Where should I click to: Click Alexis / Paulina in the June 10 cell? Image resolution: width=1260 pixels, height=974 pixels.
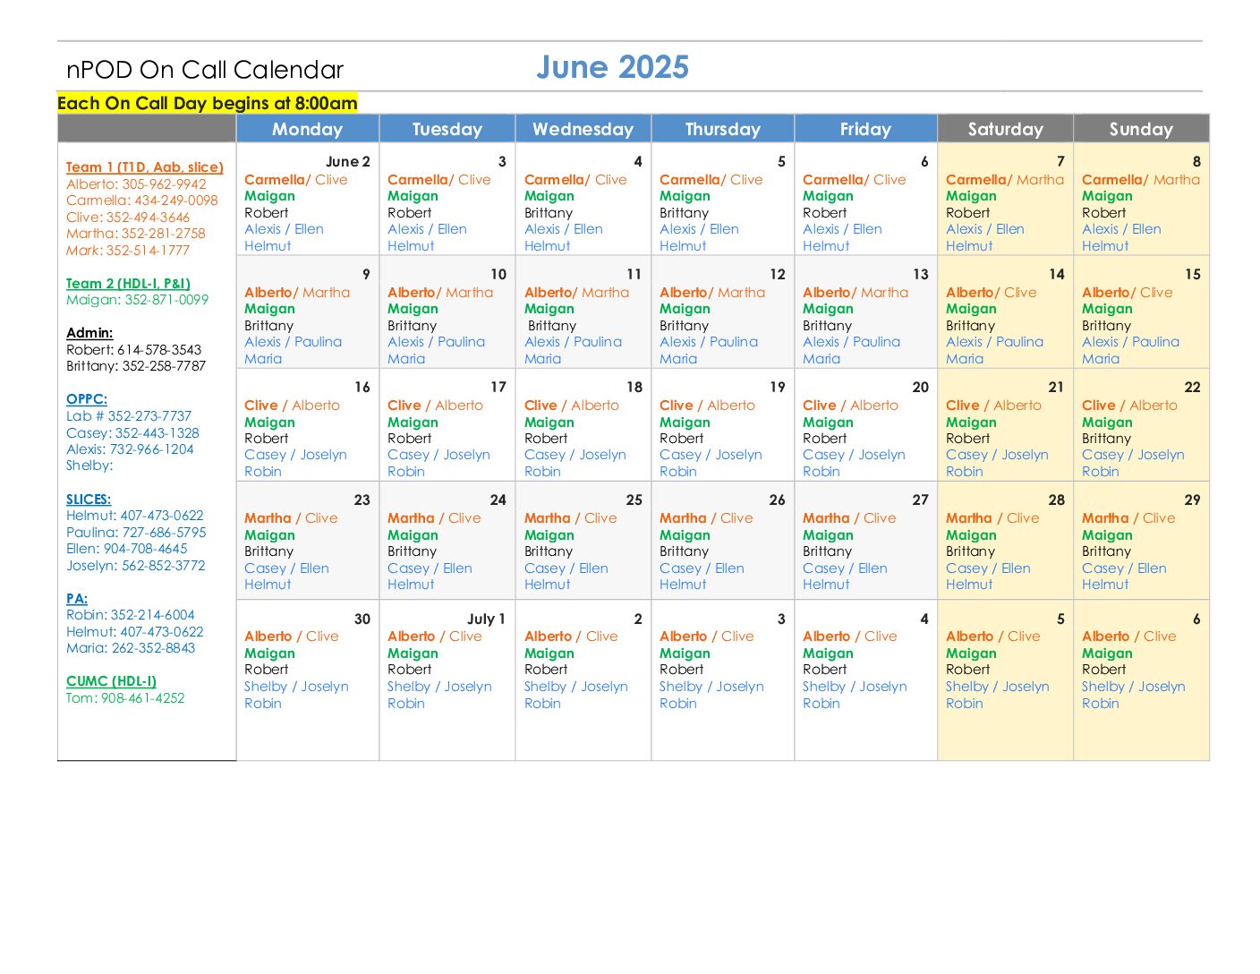[x=437, y=342]
